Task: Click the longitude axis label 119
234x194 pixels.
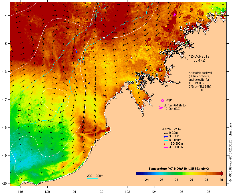Action: pos(21,192)
